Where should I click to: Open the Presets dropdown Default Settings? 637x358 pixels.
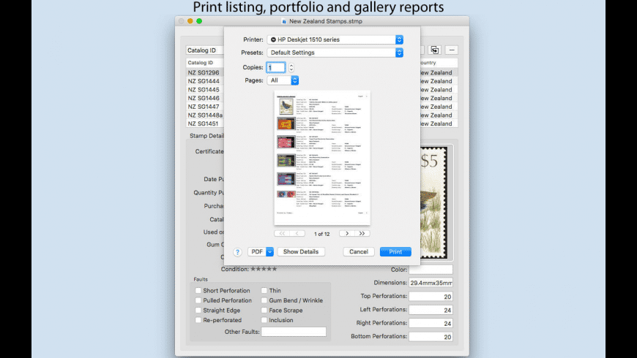(335, 53)
